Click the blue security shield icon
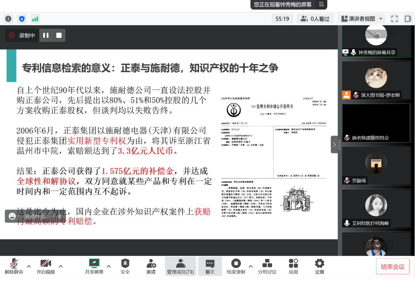415x289 pixels. 22,19
